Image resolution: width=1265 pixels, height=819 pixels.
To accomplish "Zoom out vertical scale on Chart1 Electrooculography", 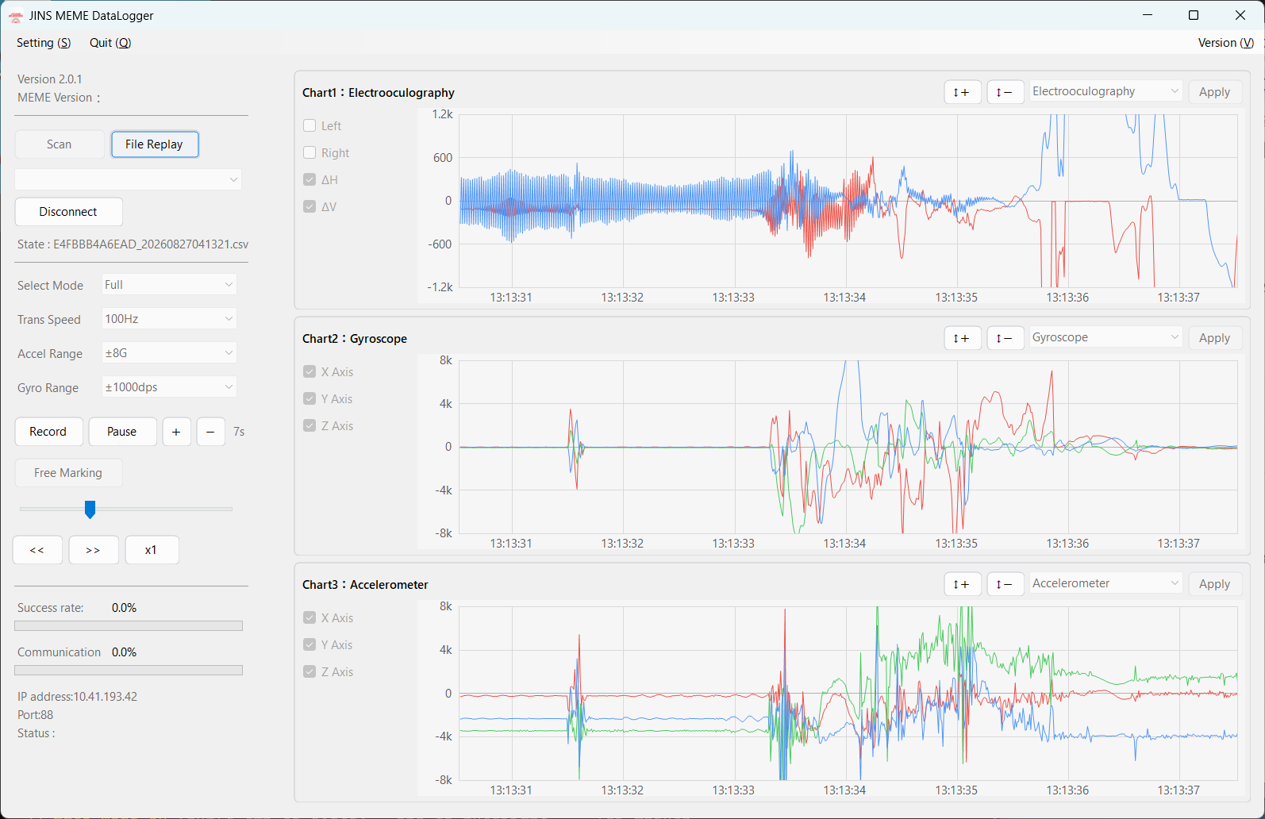I will 1005,92.
